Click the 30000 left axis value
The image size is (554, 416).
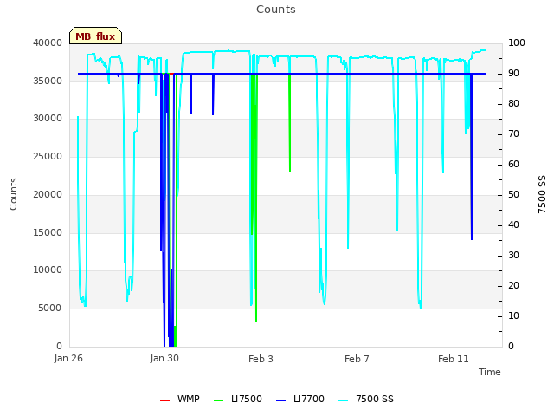48,118
